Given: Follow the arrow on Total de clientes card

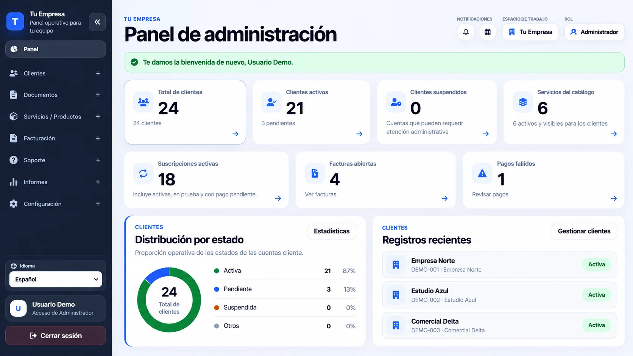Looking at the screenshot, I should [235, 134].
